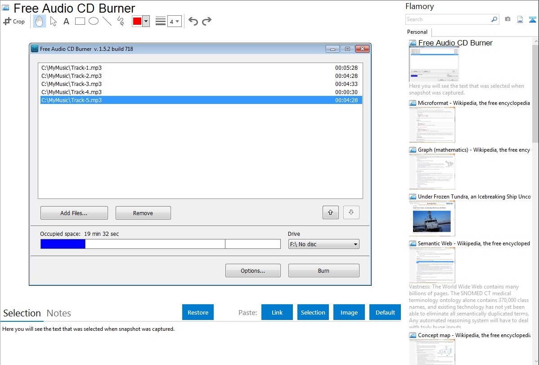This screenshot has height=365, width=539.
Task: Click icon beside Concept map snapshot title
Action: coord(413,335)
